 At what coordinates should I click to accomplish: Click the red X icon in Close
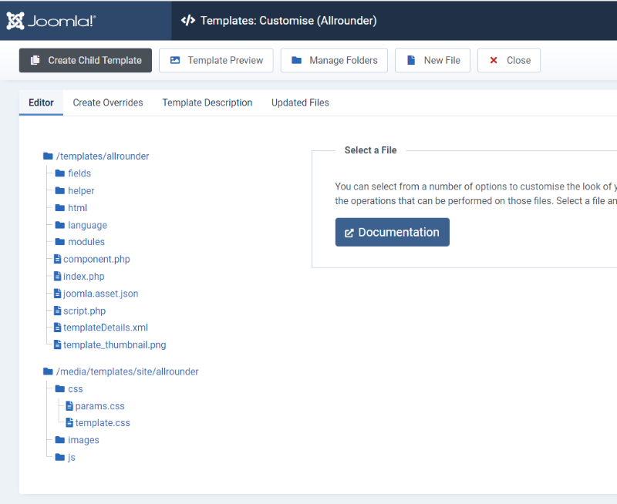pyautogui.click(x=494, y=60)
